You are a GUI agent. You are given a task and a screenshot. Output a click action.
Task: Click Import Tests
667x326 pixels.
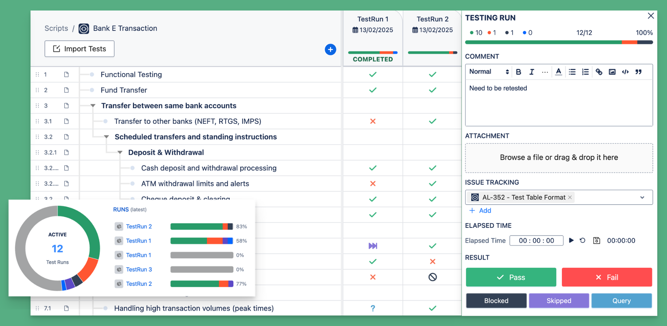(x=79, y=49)
